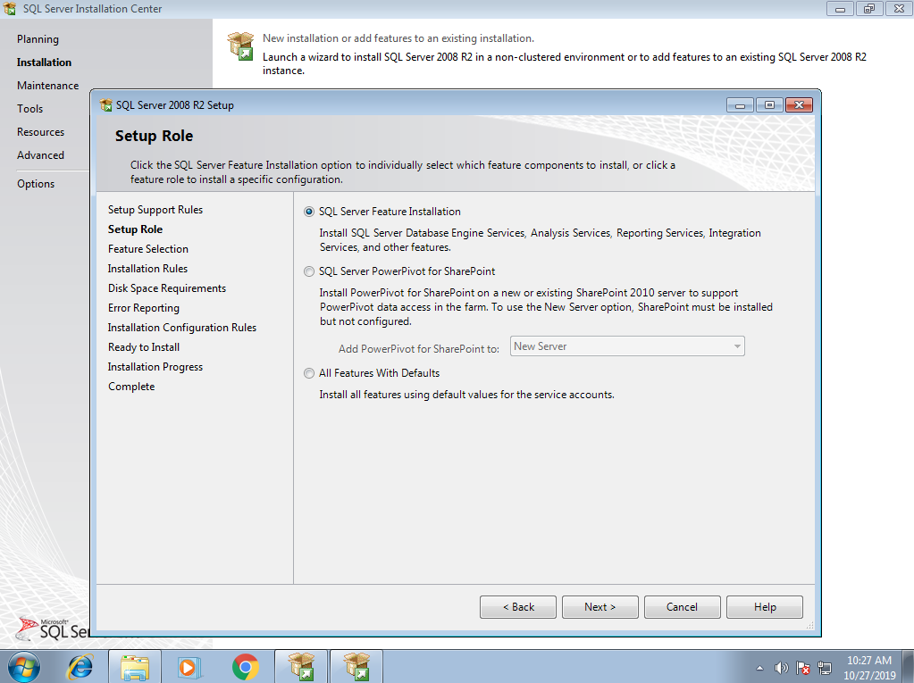
Task: Open Windows Media Player from taskbar
Action: click(189, 667)
